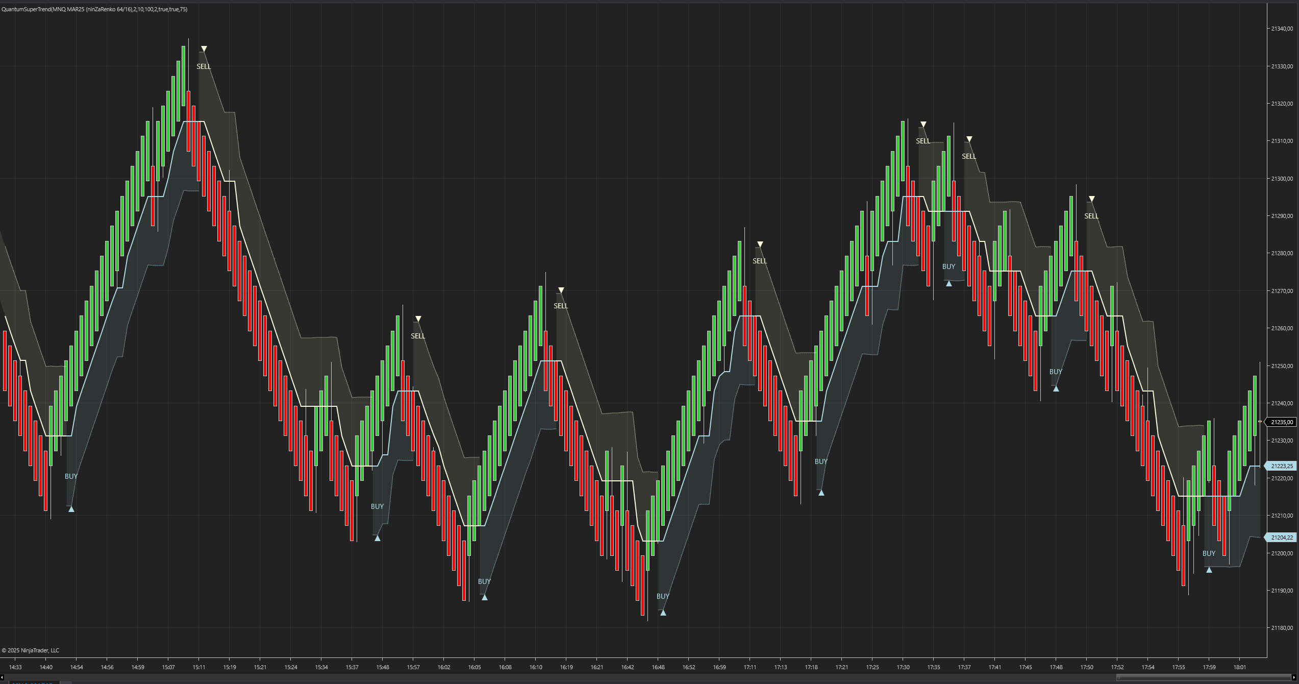Click the 16:02 time axis label
The height and width of the screenshot is (684, 1299).
tap(444, 667)
